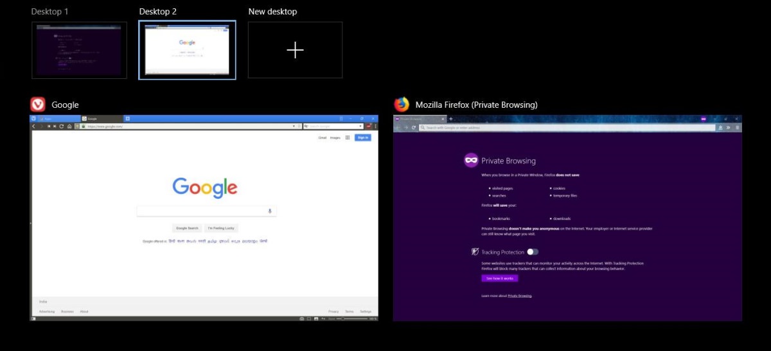Adjust the zoom slider in the Vivaldi status bar
This screenshot has height=351, width=771.
(x=353, y=318)
